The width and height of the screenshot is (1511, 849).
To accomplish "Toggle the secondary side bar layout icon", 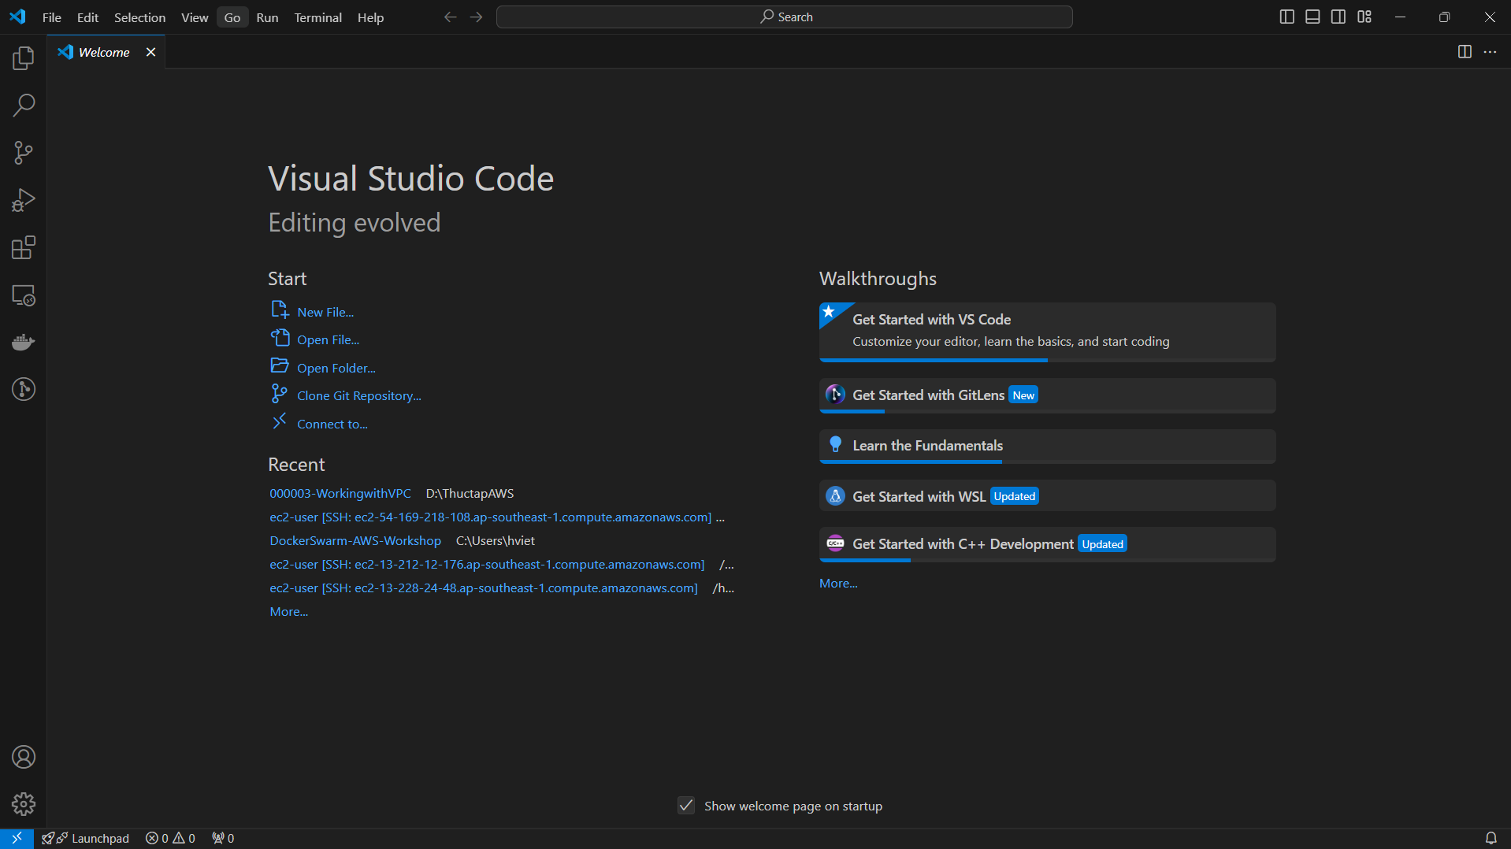I will click(x=1338, y=17).
